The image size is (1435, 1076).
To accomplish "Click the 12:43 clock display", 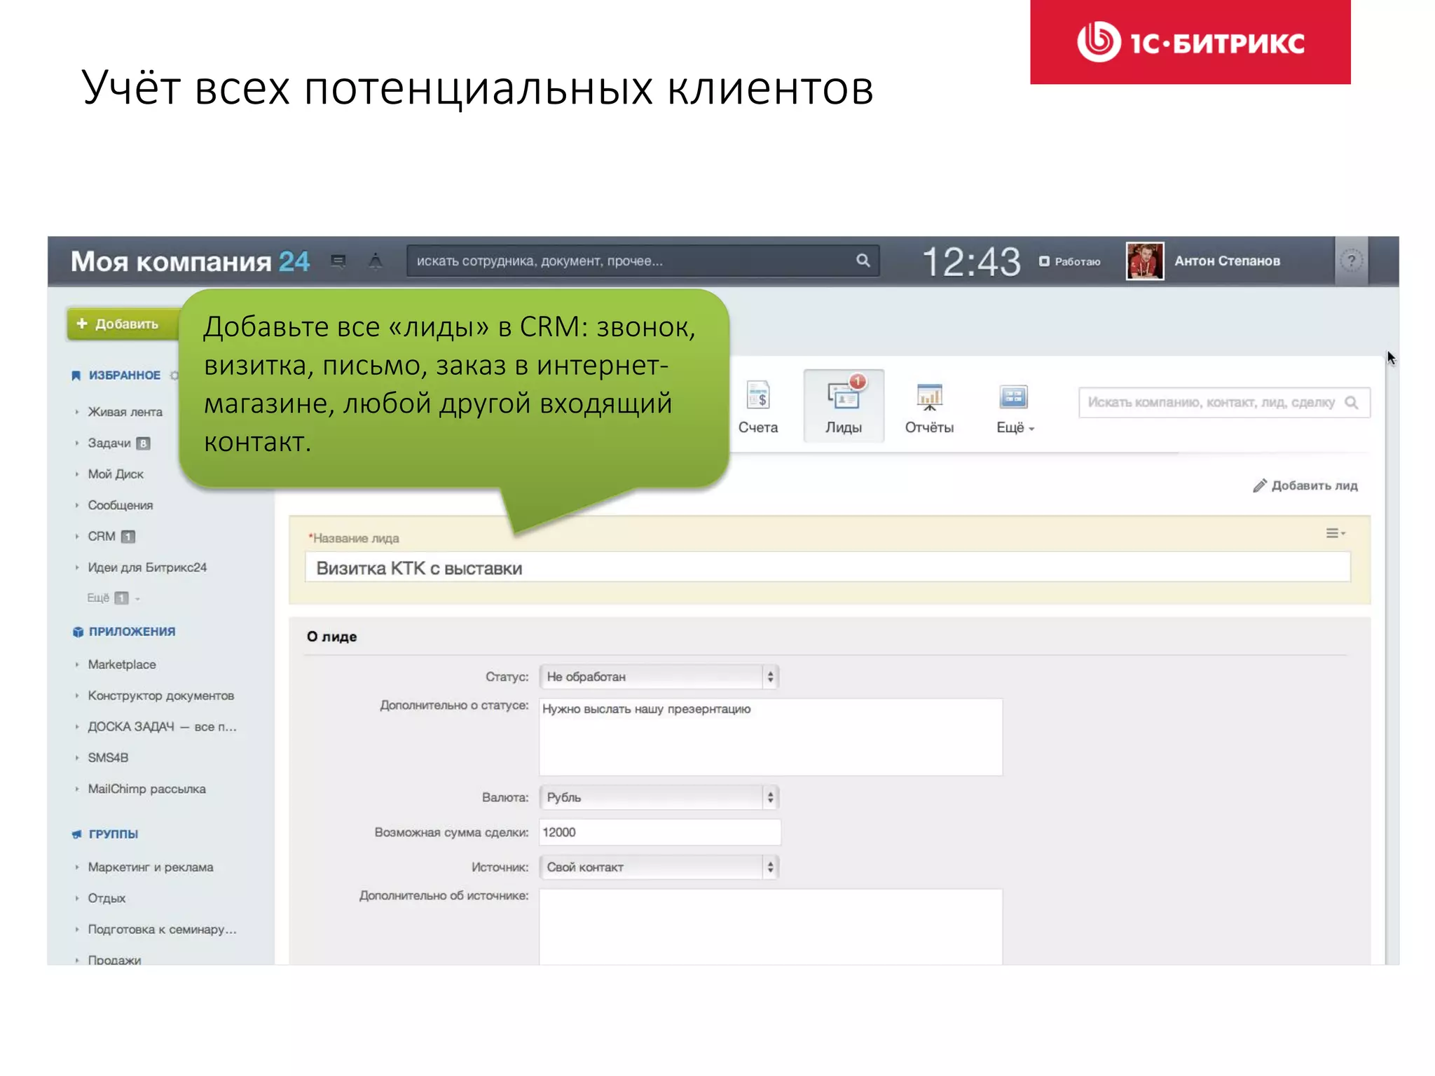I will click(972, 262).
